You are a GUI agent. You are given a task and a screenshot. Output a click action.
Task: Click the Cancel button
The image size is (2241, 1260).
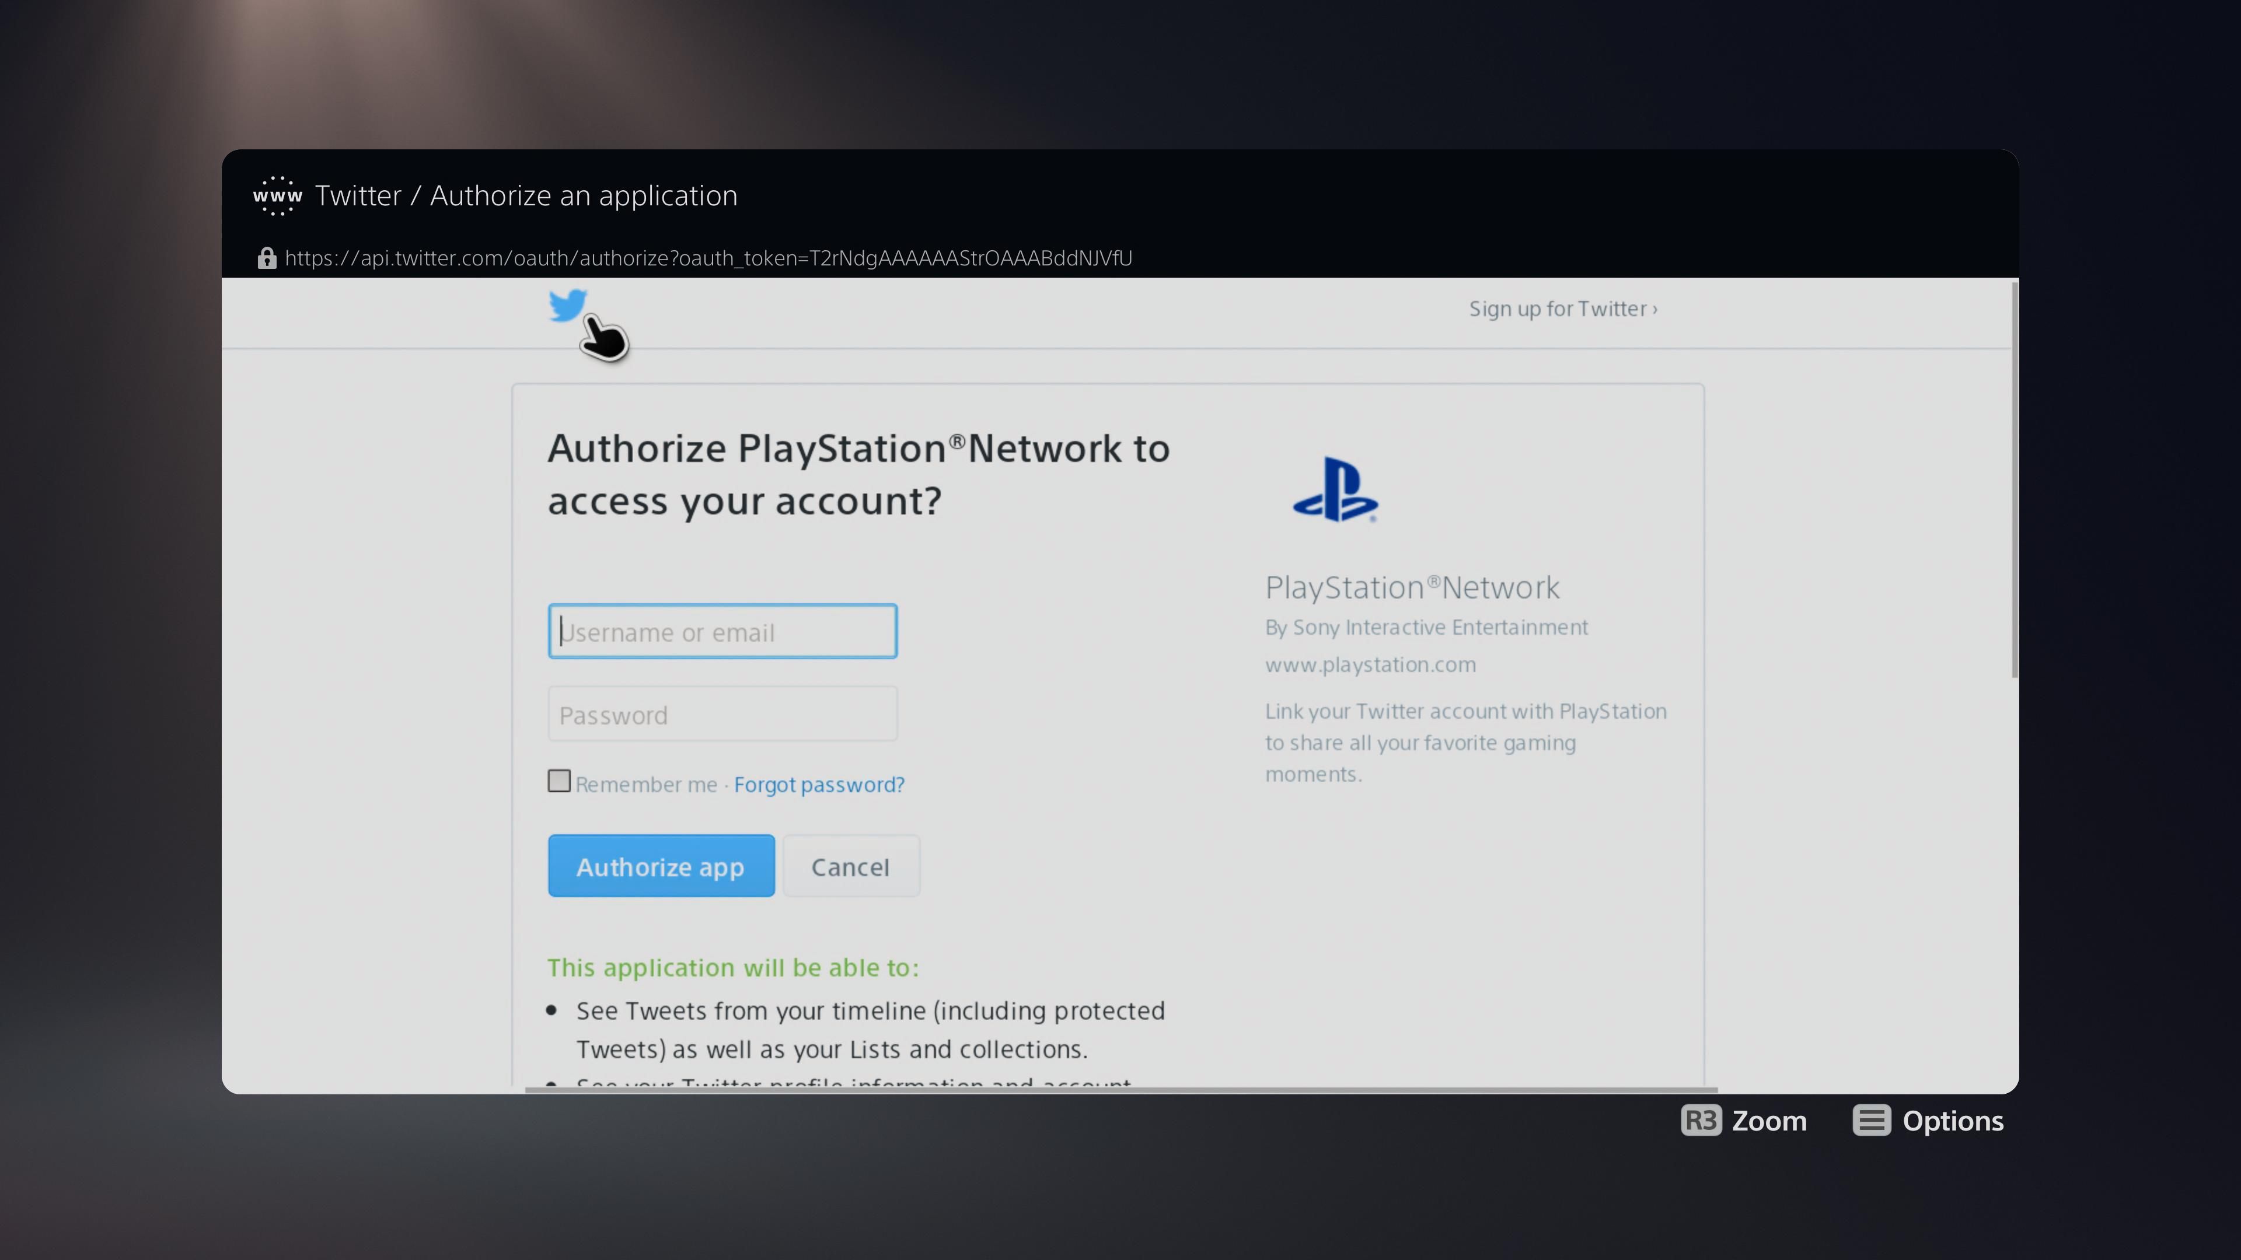pos(851,865)
